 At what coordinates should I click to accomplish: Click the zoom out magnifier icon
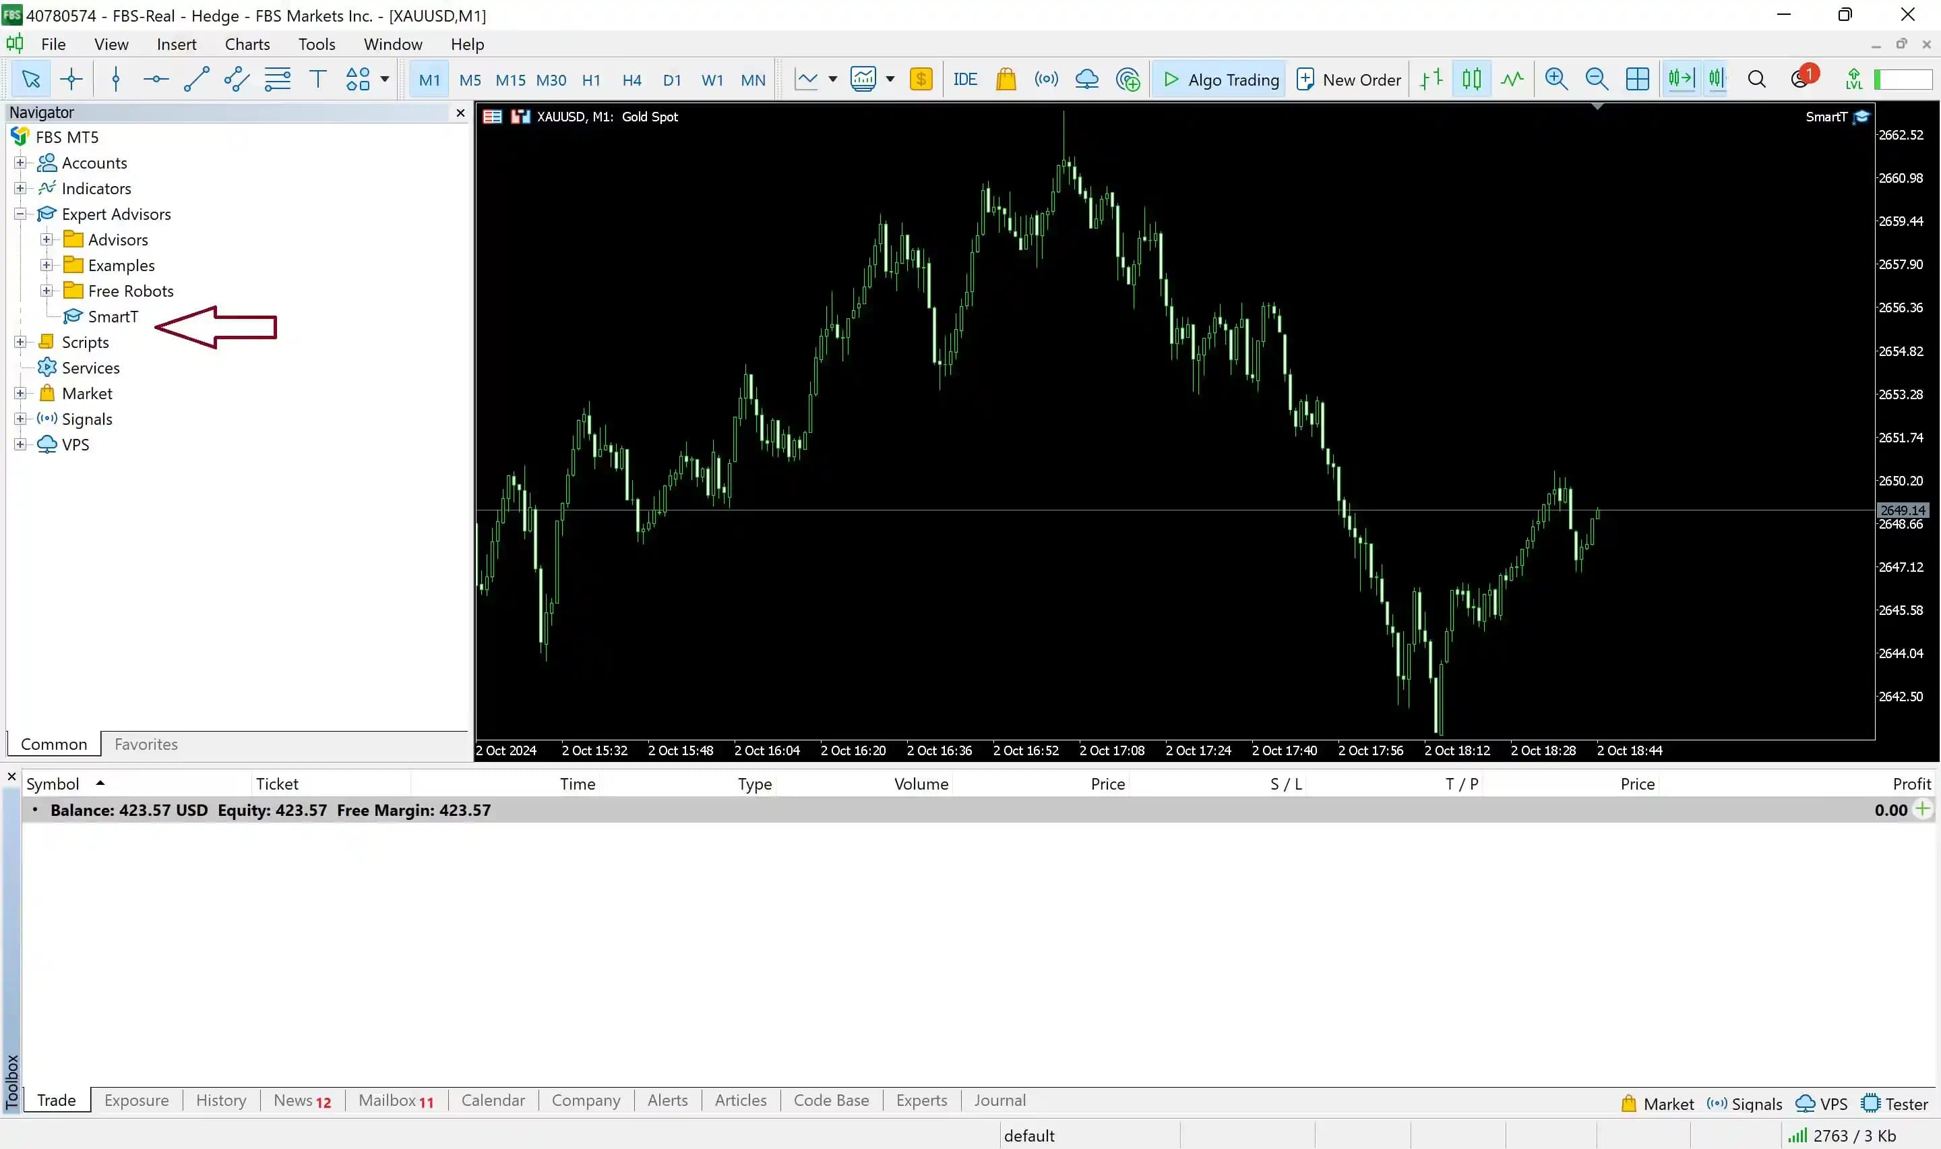coord(1596,79)
